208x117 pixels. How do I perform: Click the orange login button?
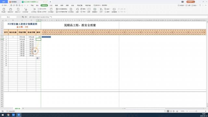191,2
